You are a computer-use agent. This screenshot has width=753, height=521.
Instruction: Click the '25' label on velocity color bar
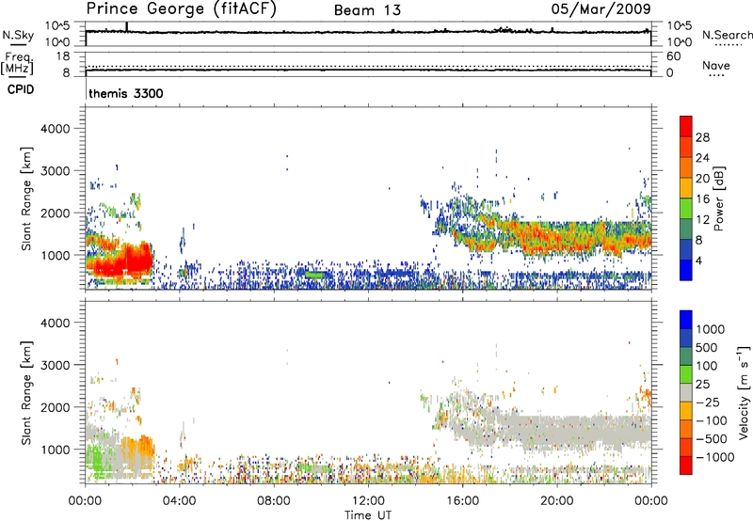click(x=702, y=385)
